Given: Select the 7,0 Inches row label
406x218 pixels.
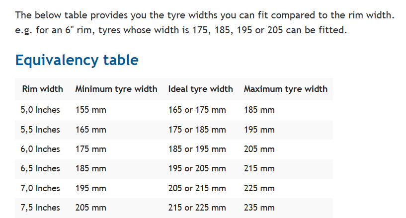Looking at the screenshot, I should pyautogui.click(x=40, y=188).
